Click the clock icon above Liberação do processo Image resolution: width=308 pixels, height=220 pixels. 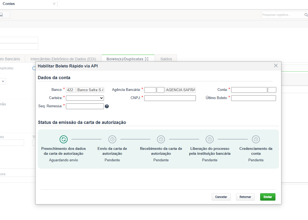click(x=210, y=139)
